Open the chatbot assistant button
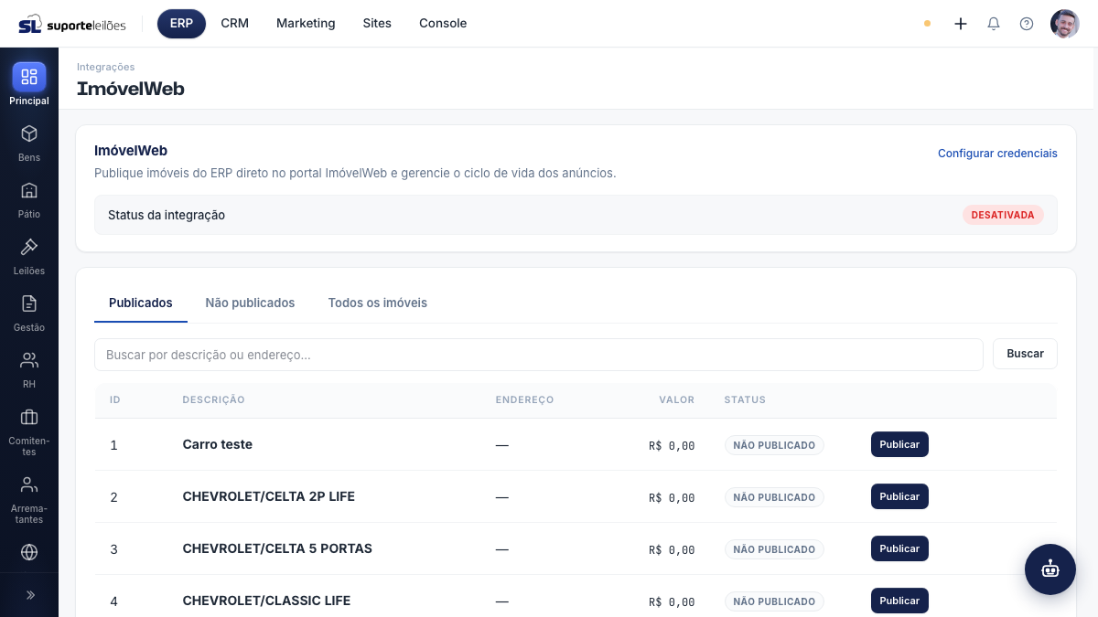The image size is (1098, 617). click(x=1050, y=569)
